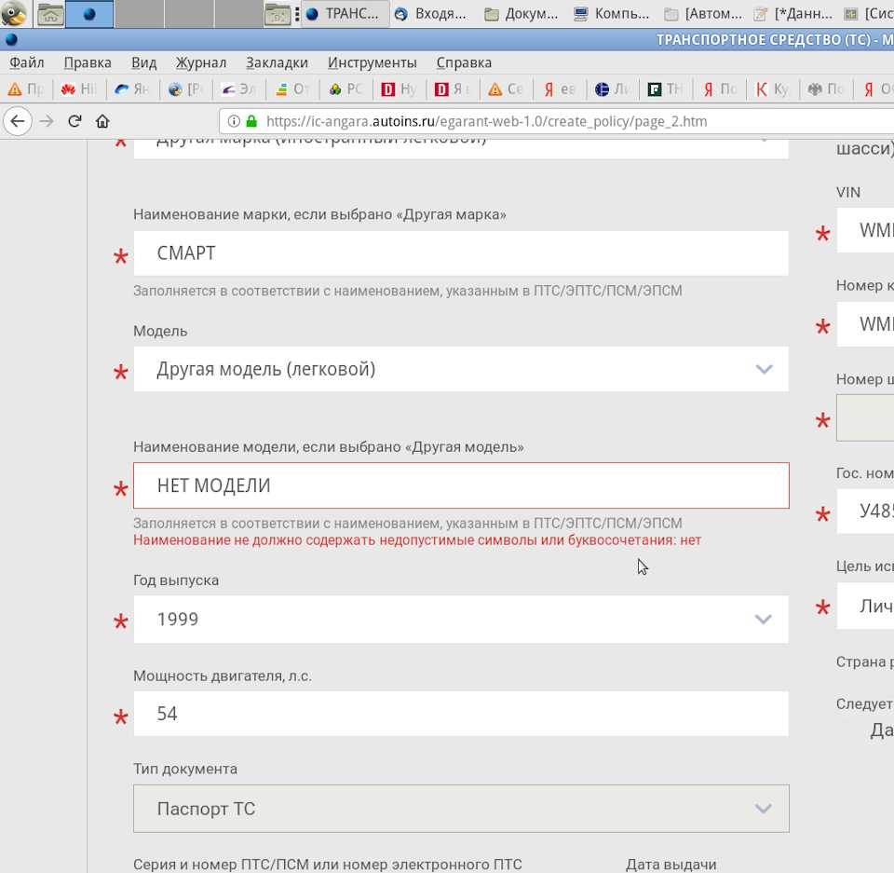The width and height of the screenshot is (894, 873).
Task: Switch to the Thunderbird inbox taskbar window
Action: (x=431, y=14)
